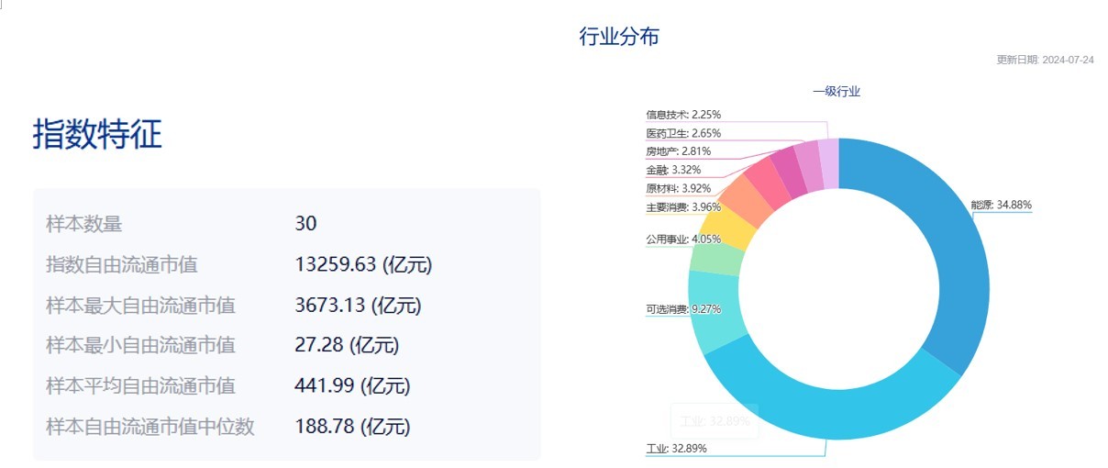
Task: Select the 工业: 32.89% bottom label
Action: (x=676, y=449)
